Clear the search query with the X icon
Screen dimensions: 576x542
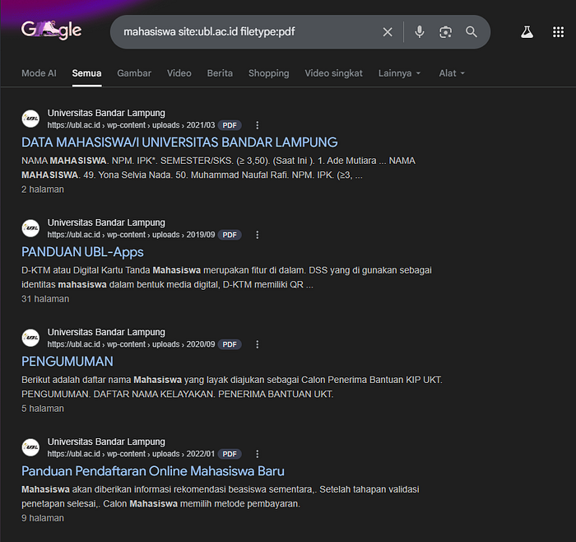point(388,32)
